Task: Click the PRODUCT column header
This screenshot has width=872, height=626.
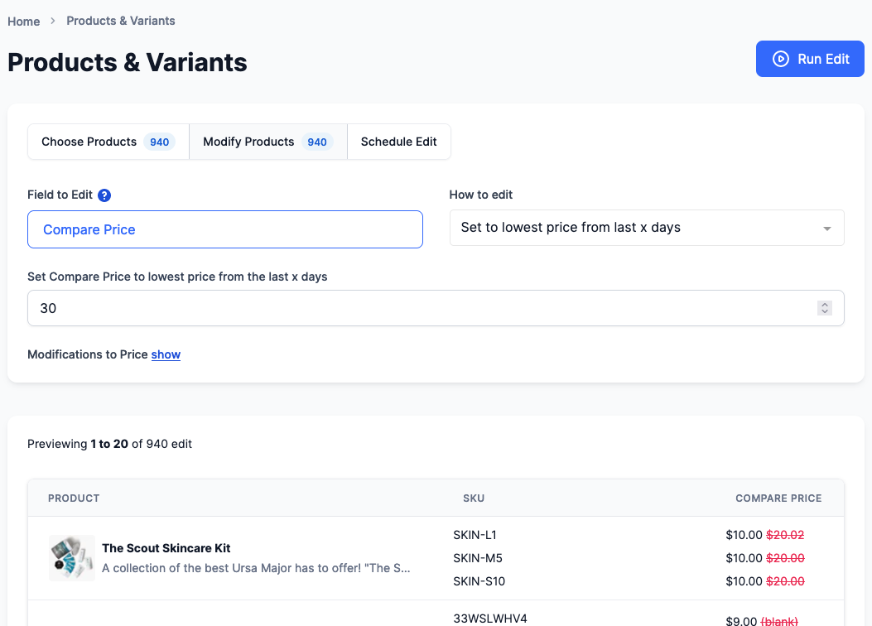Action: tap(74, 498)
